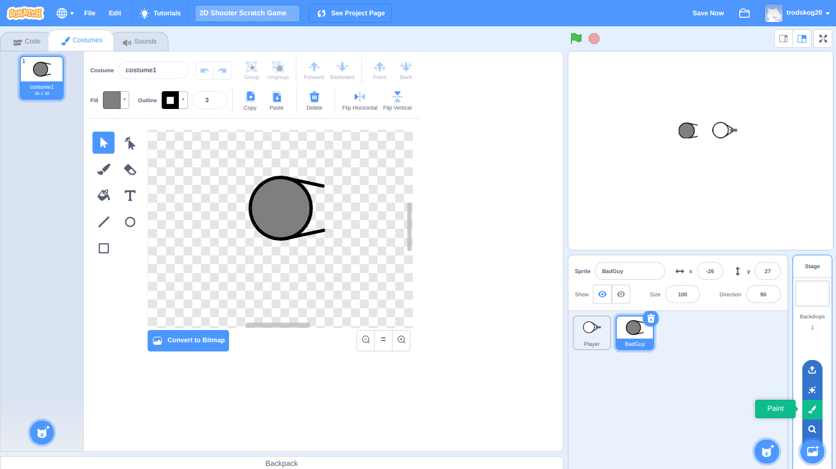Select the Eraser tool
The image size is (836, 469).
pyautogui.click(x=130, y=169)
